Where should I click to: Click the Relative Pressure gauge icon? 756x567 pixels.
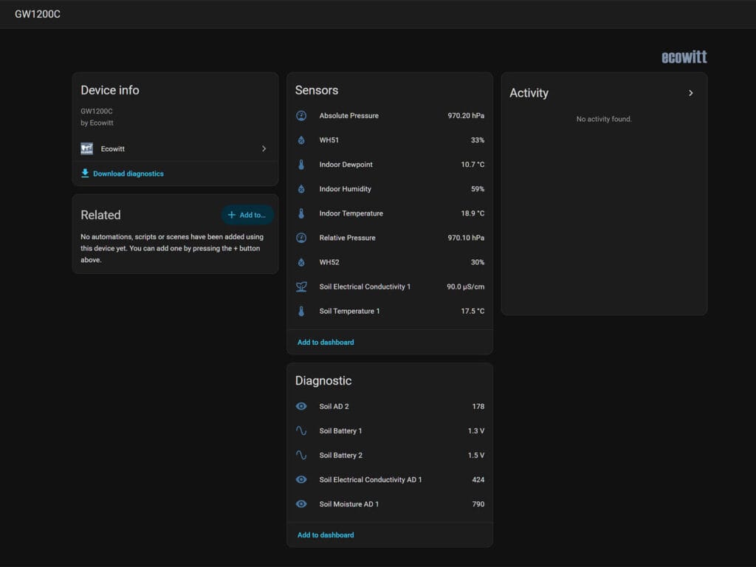click(x=301, y=238)
